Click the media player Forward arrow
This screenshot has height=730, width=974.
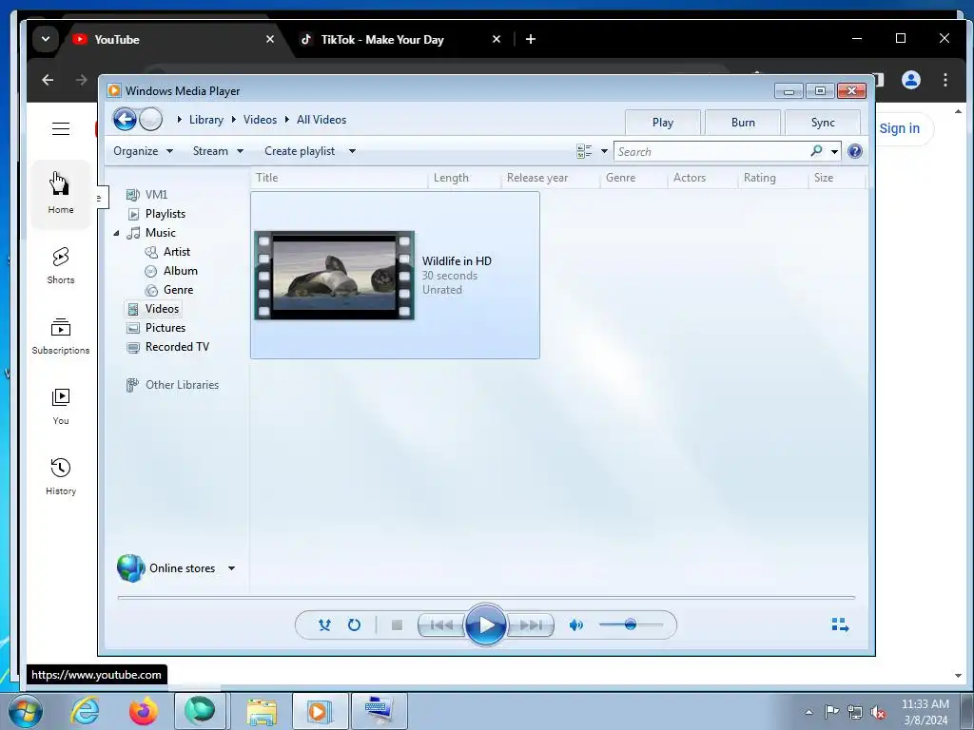(150, 119)
